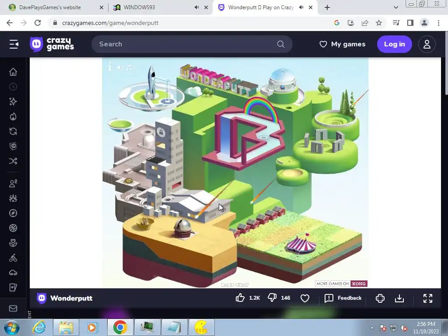The width and height of the screenshot is (448, 336).
Task: Mute the Wonderputt tab audio icon
Action: tap(301, 7)
